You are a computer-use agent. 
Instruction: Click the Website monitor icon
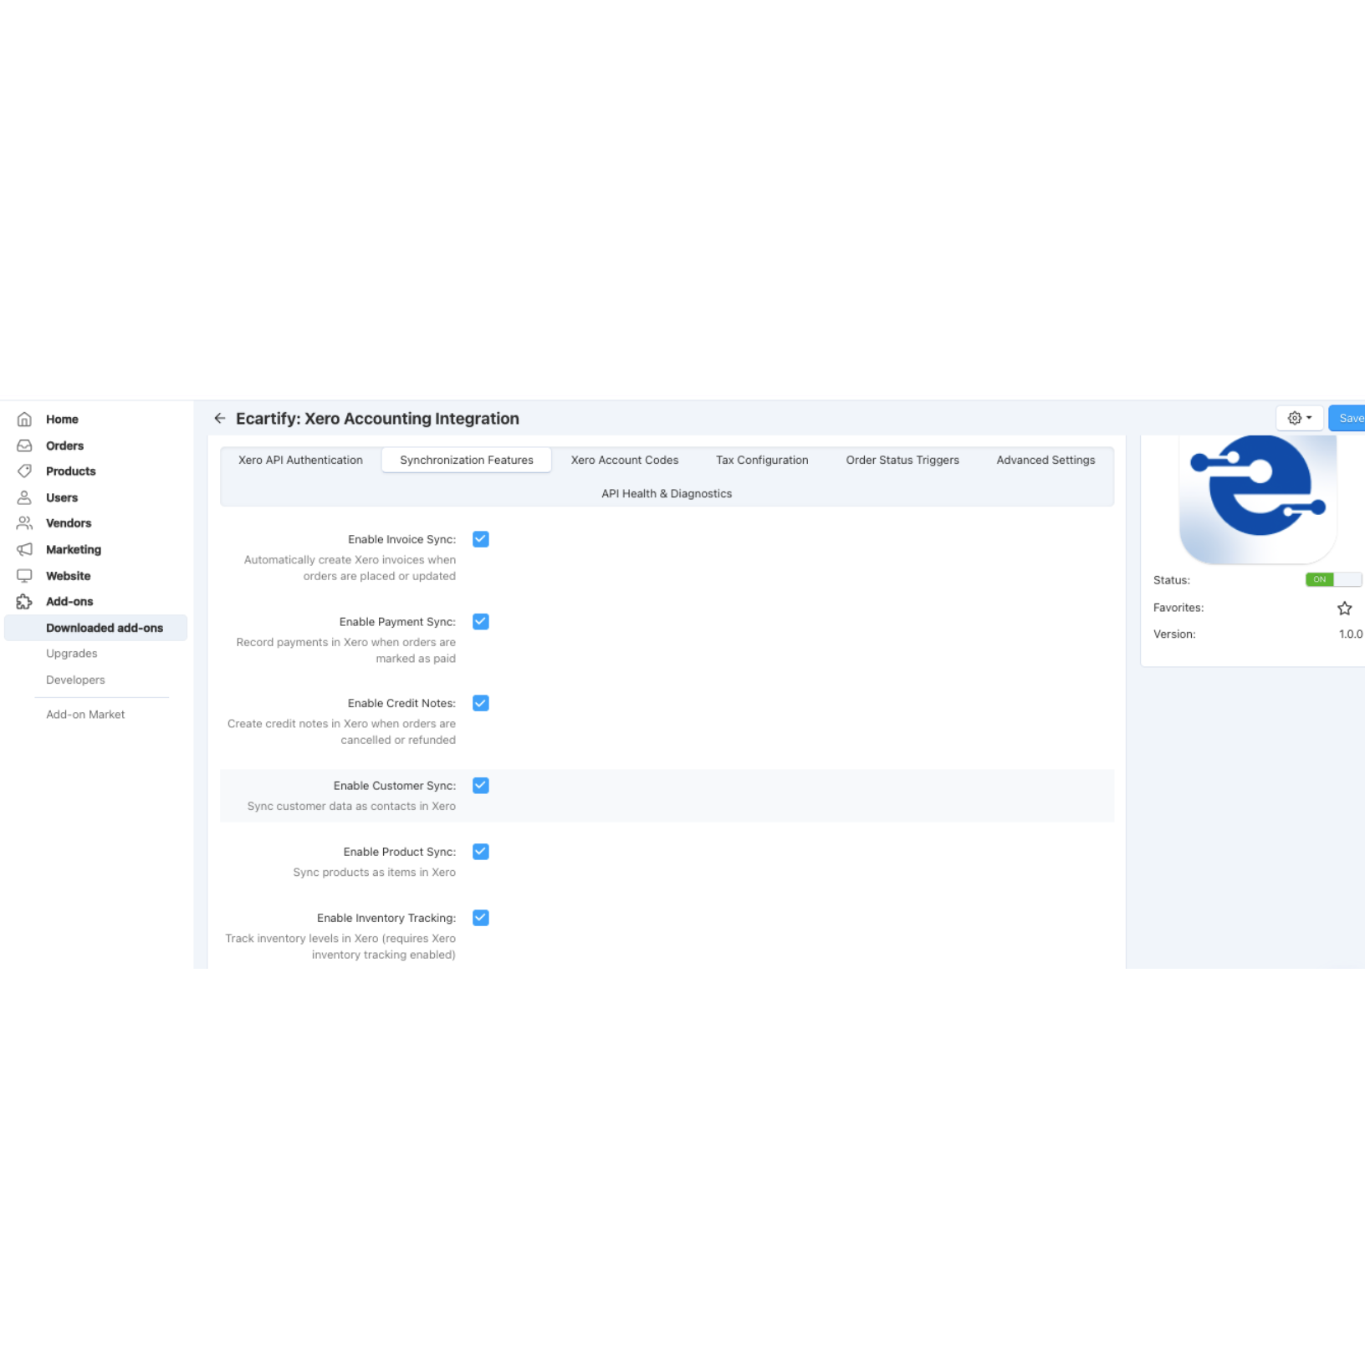(x=24, y=576)
